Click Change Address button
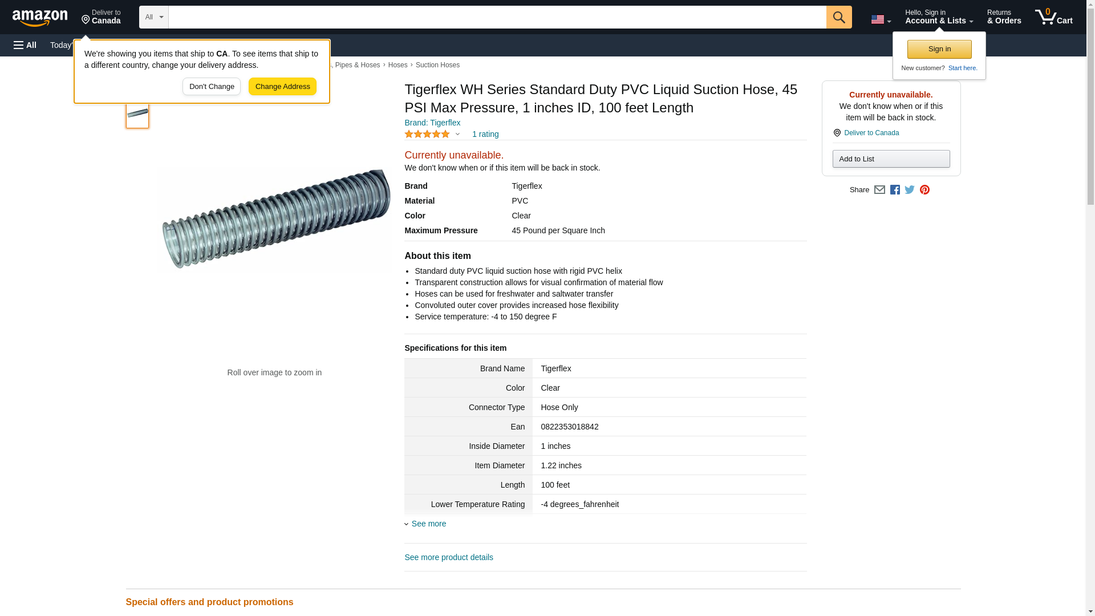The height and width of the screenshot is (616, 1095). [x=282, y=87]
